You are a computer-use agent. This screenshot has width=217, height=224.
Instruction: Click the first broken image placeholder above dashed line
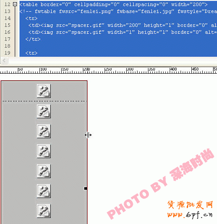tap(44, 91)
